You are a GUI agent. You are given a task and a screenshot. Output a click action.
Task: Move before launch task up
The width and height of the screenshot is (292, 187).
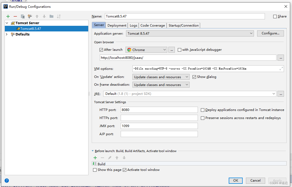tap(117, 158)
